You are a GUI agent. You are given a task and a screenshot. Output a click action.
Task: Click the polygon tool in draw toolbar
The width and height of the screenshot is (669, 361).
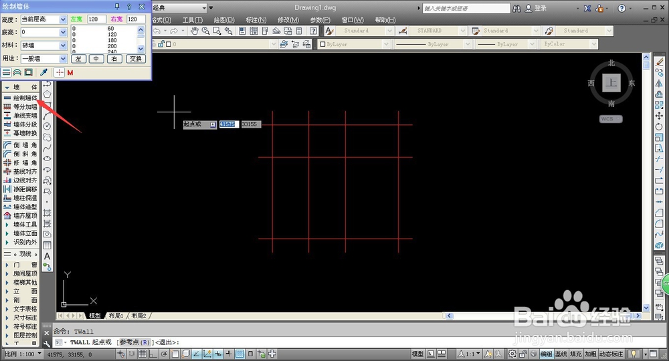pyautogui.click(x=47, y=94)
